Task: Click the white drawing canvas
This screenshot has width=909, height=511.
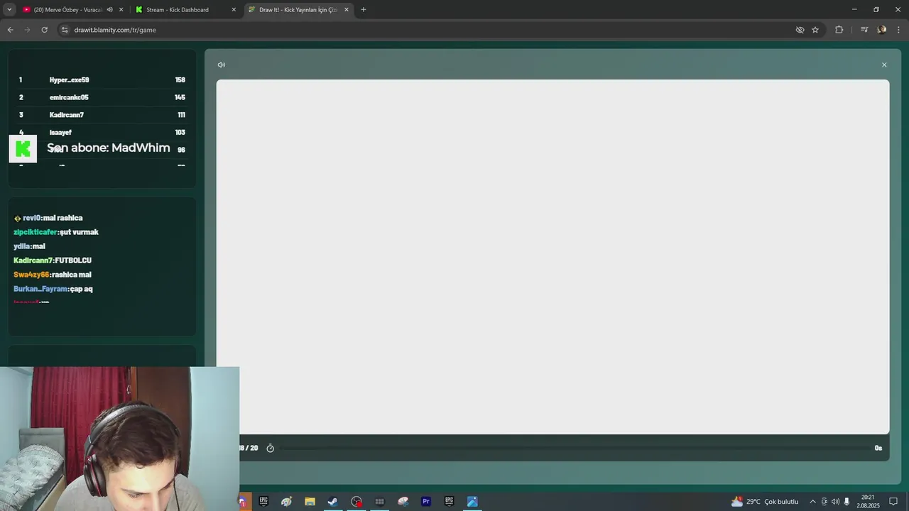Action: (x=553, y=256)
